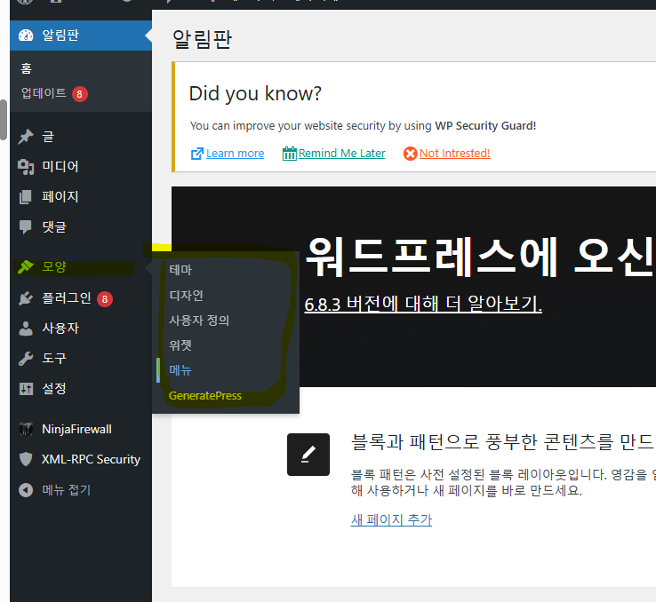This screenshot has width=656, height=602.
Task: Click the 설정 settings sliders icon
Action: [x=26, y=389]
